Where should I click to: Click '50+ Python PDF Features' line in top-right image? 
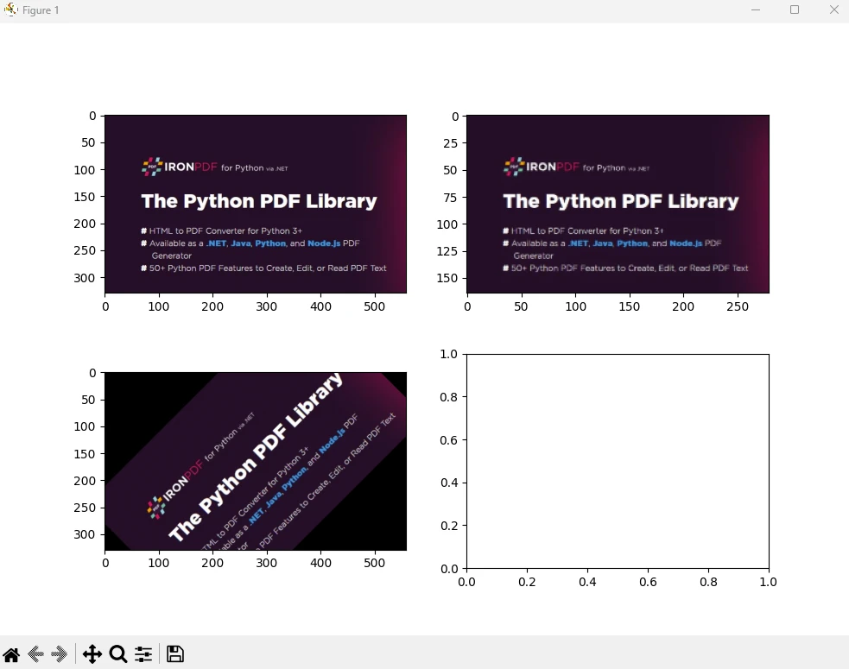point(625,268)
